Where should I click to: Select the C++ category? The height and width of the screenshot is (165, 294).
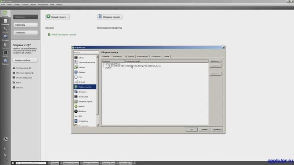tap(85, 77)
